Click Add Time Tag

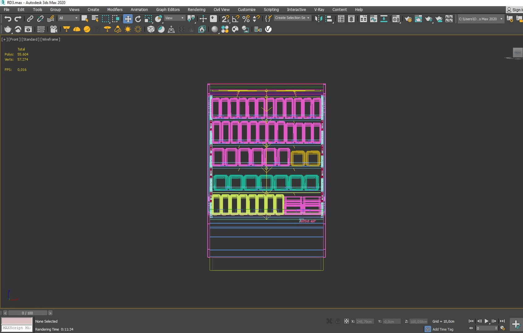[443, 329]
